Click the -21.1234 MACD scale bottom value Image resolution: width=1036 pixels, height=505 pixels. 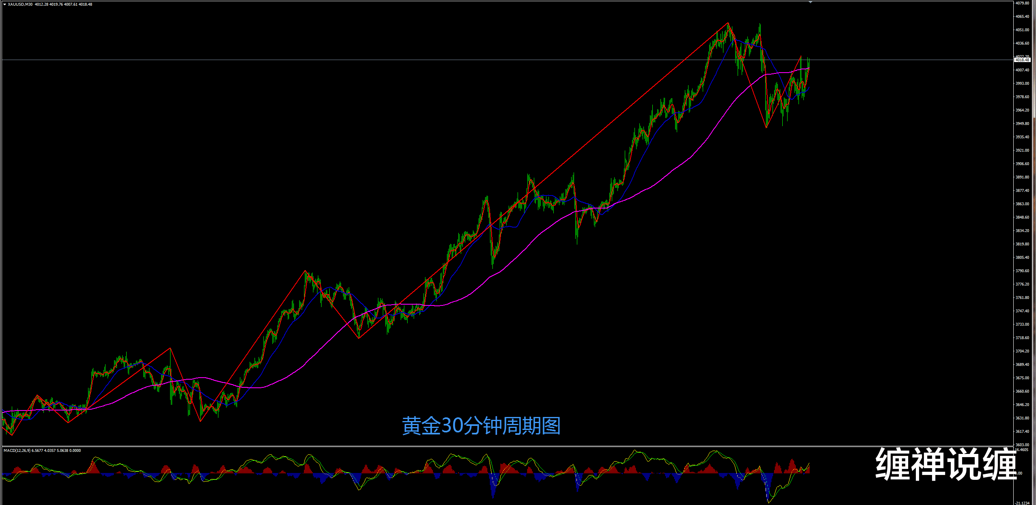1022,503
